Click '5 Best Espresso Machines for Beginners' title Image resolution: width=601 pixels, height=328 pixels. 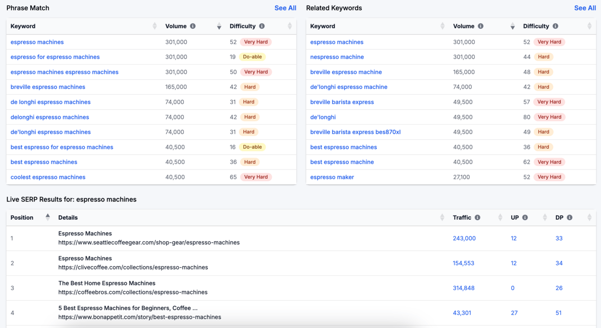128,308
